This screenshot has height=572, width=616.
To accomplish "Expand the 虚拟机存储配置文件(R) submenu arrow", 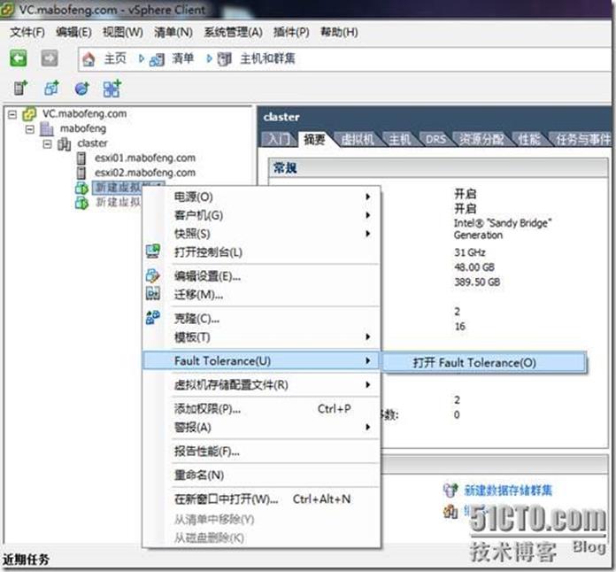I will pos(367,384).
